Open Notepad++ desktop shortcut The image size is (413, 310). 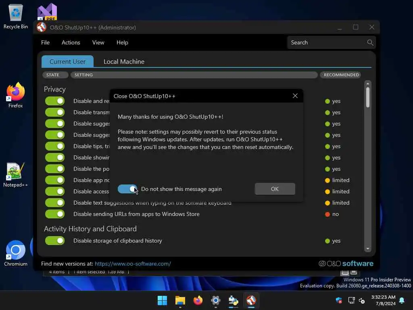point(16,175)
